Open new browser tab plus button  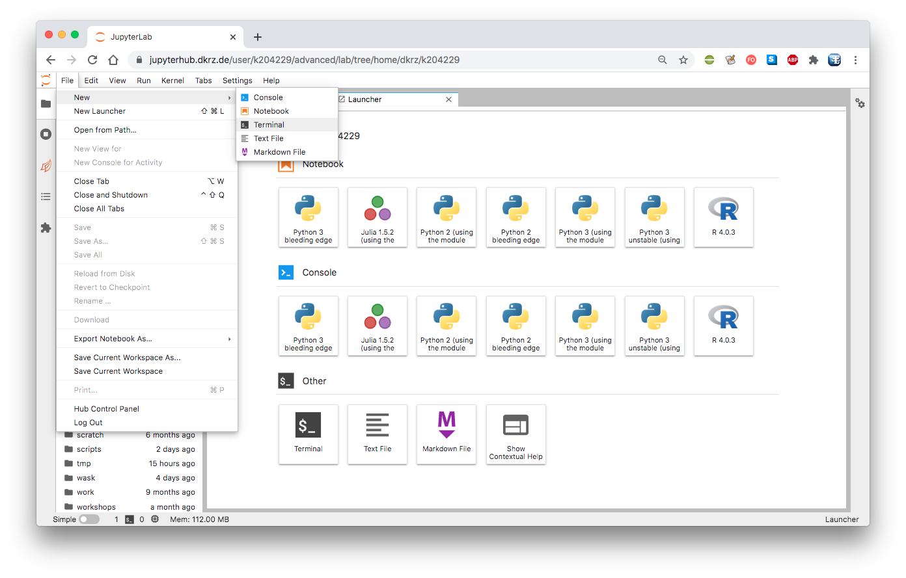pyautogui.click(x=258, y=37)
